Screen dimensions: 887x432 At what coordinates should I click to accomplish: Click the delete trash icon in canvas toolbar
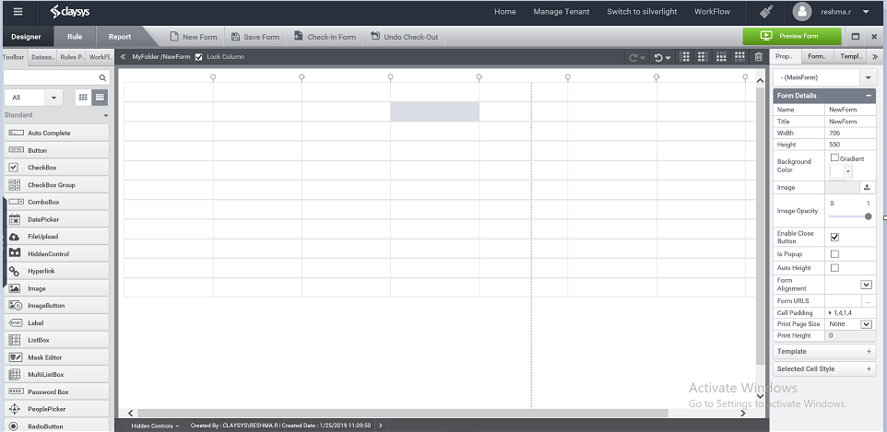[x=759, y=57]
